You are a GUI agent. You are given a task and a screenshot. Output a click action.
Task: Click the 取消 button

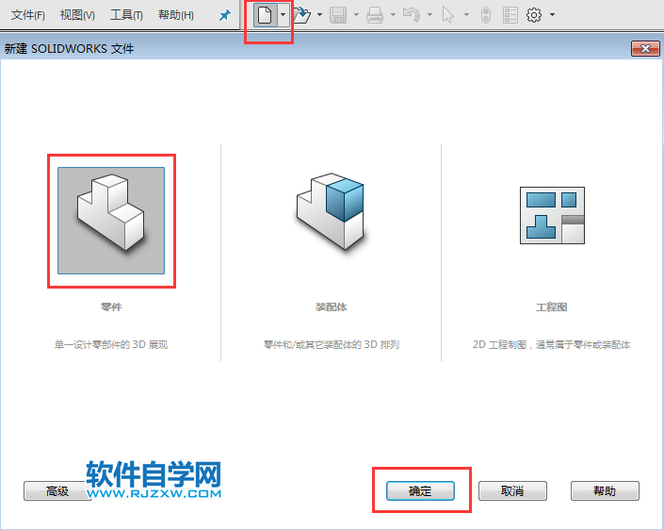(x=512, y=491)
